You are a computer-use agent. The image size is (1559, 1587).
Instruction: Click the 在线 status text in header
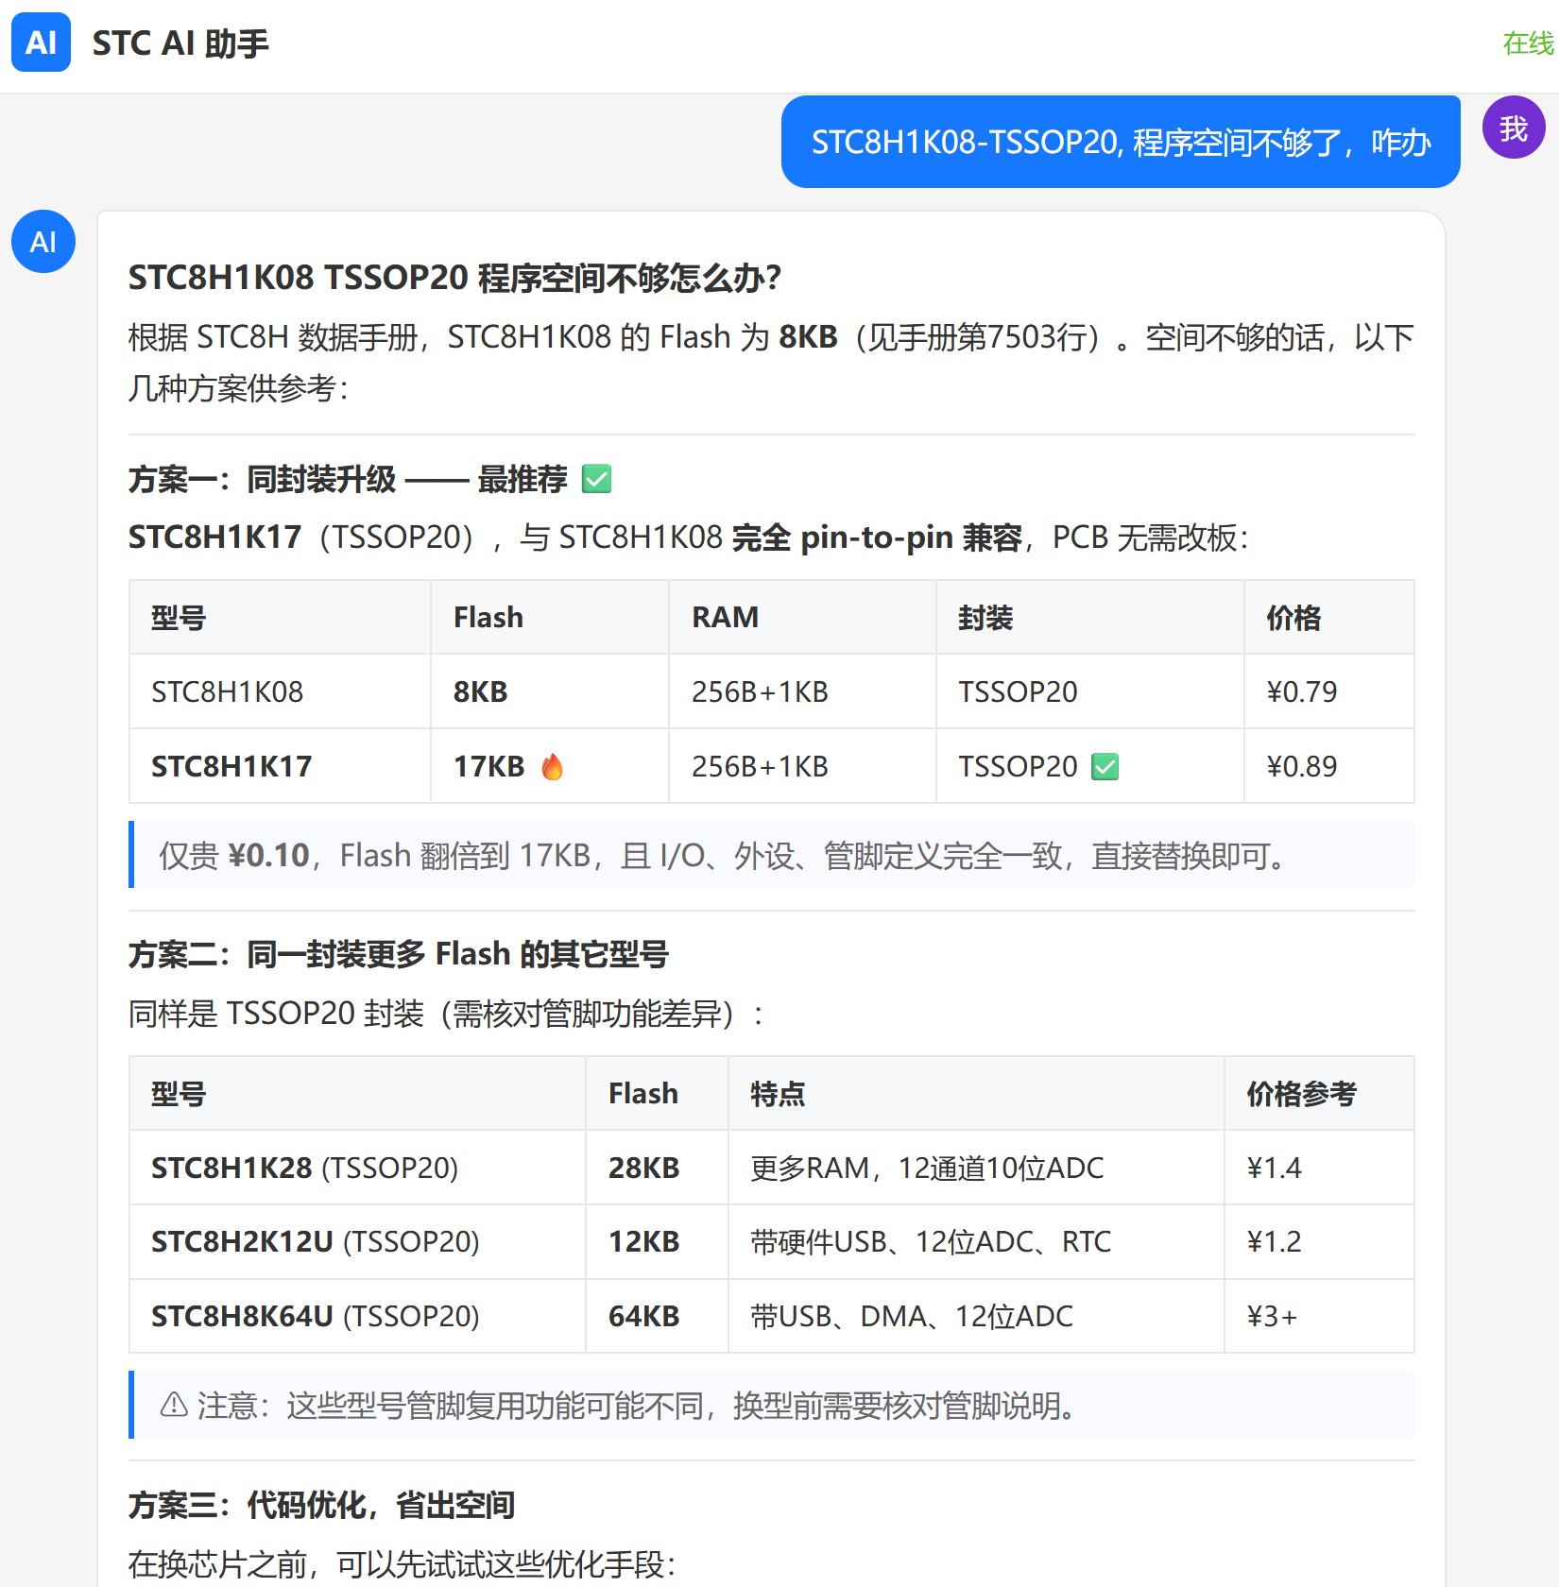[1528, 43]
